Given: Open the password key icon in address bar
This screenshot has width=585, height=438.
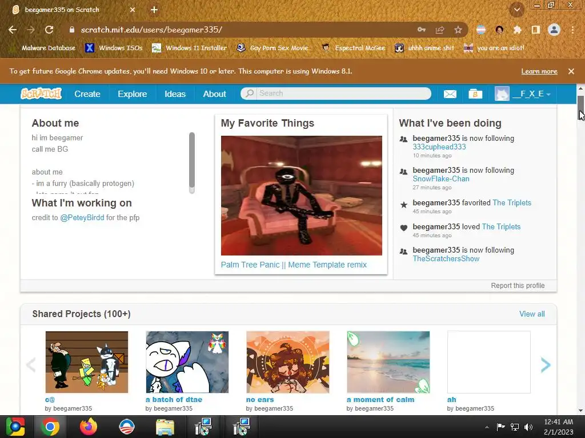Looking at the screenshot, I should [x=422, y=30].
